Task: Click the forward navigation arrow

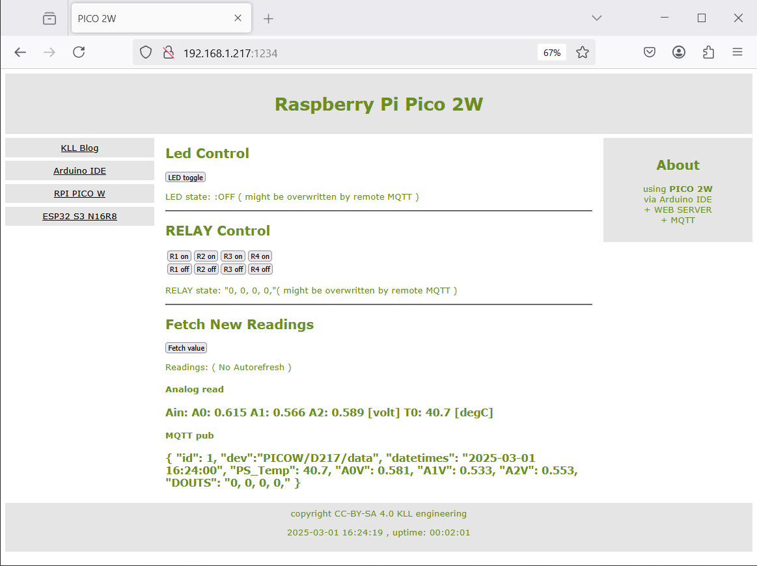Action: point(49,52)
